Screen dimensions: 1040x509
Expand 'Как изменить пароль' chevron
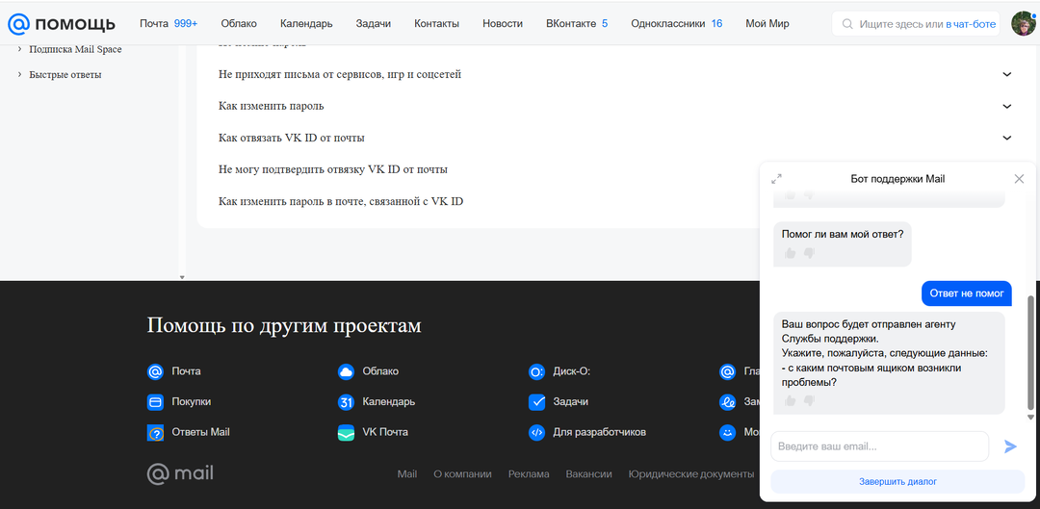(1007, 106)
